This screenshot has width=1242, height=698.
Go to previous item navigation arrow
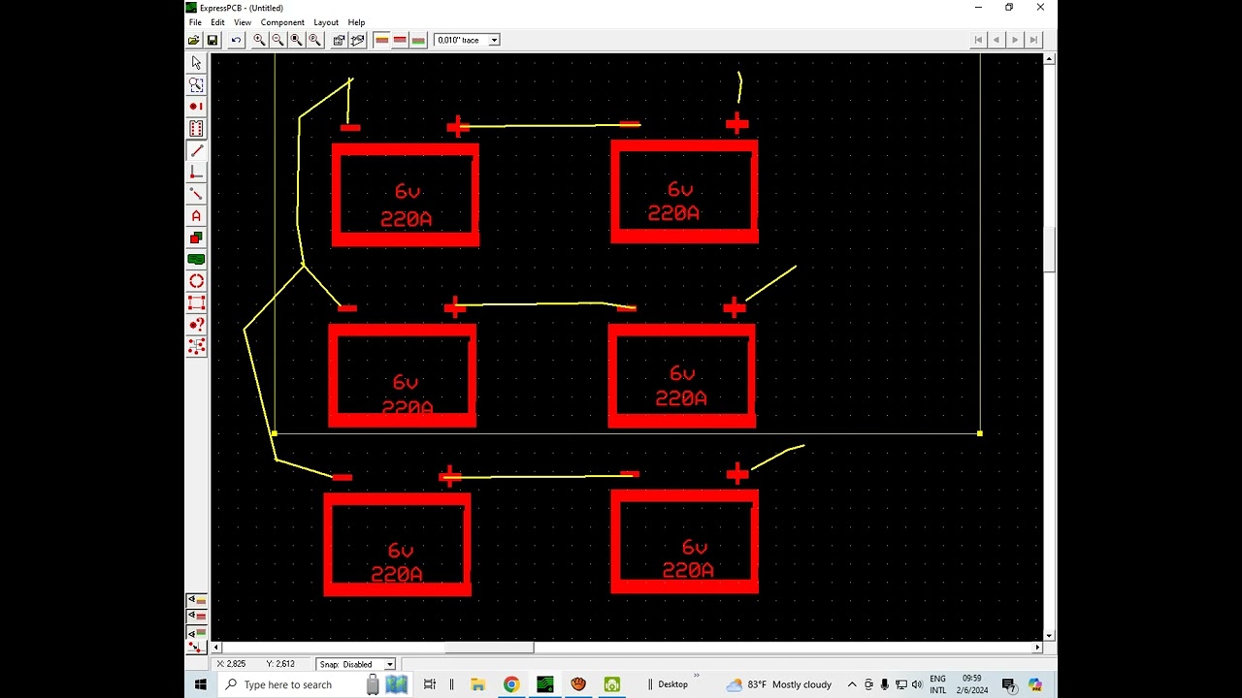click(x=997, y=40)
